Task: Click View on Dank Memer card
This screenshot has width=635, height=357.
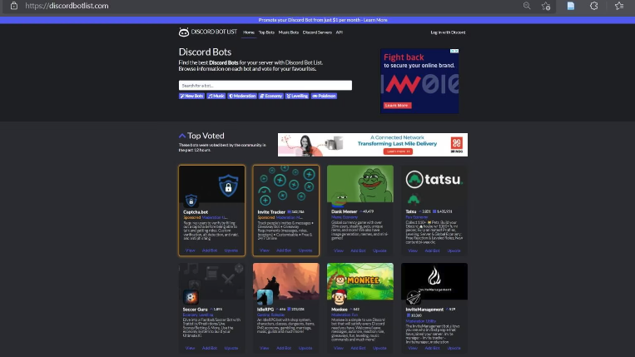Action: tap(338, 250)
